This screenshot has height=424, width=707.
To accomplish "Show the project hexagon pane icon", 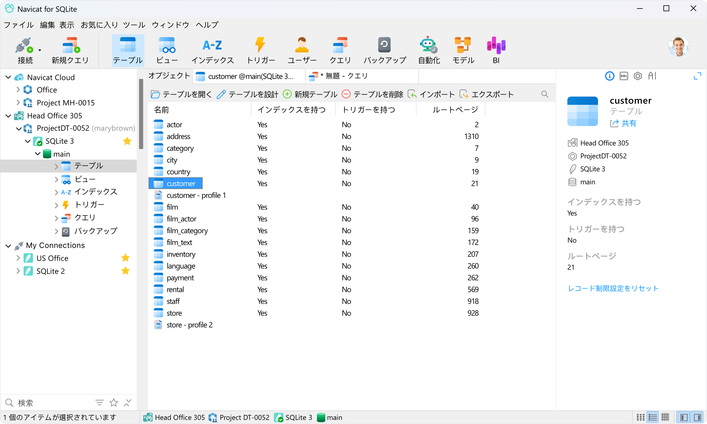I will (638, 76).
